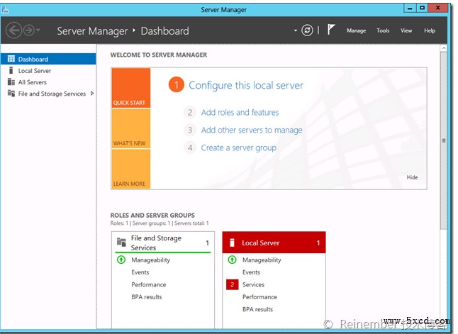Screen dimensions: 458x334
Task: Click the step 2 circle icon
Action: coord(190,113)
